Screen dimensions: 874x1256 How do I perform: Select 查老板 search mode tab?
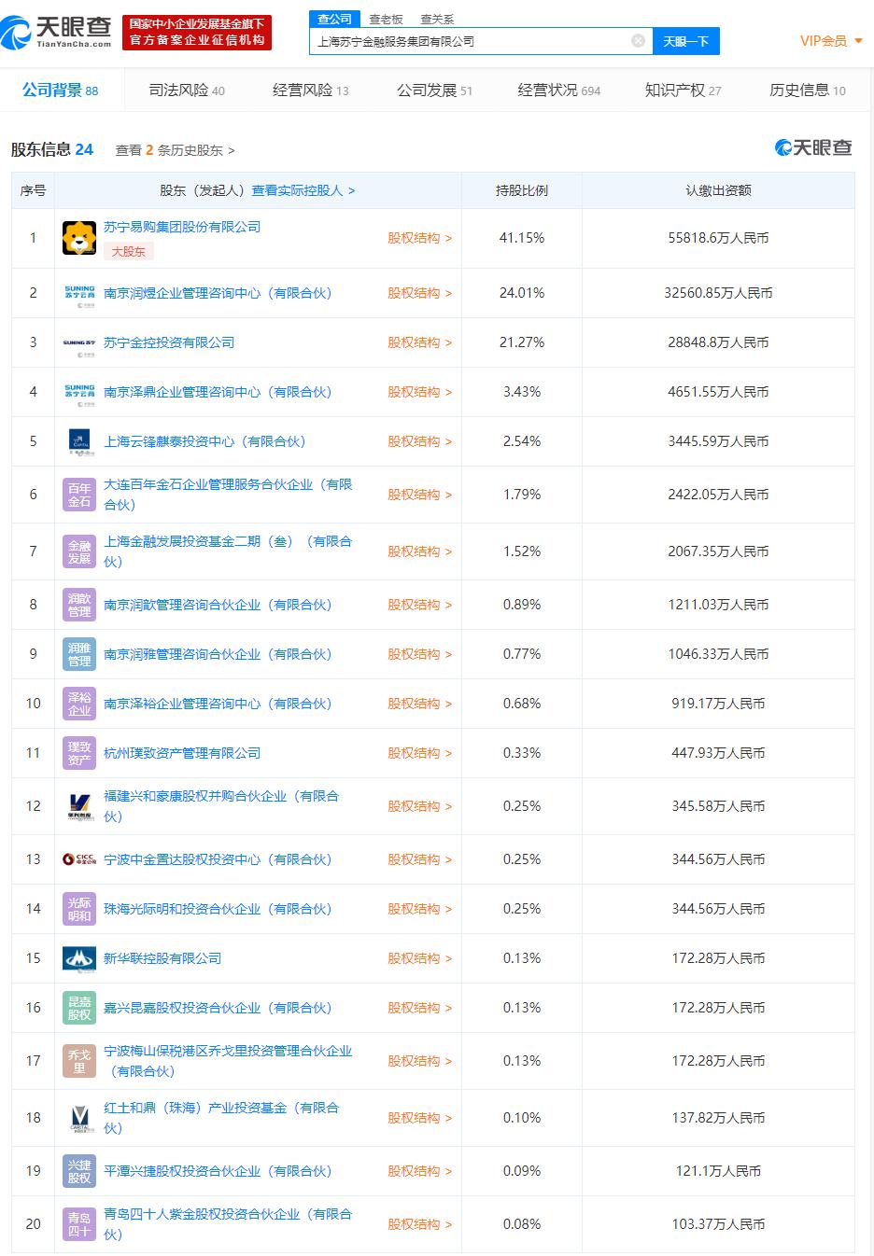[x=386, y=19]
